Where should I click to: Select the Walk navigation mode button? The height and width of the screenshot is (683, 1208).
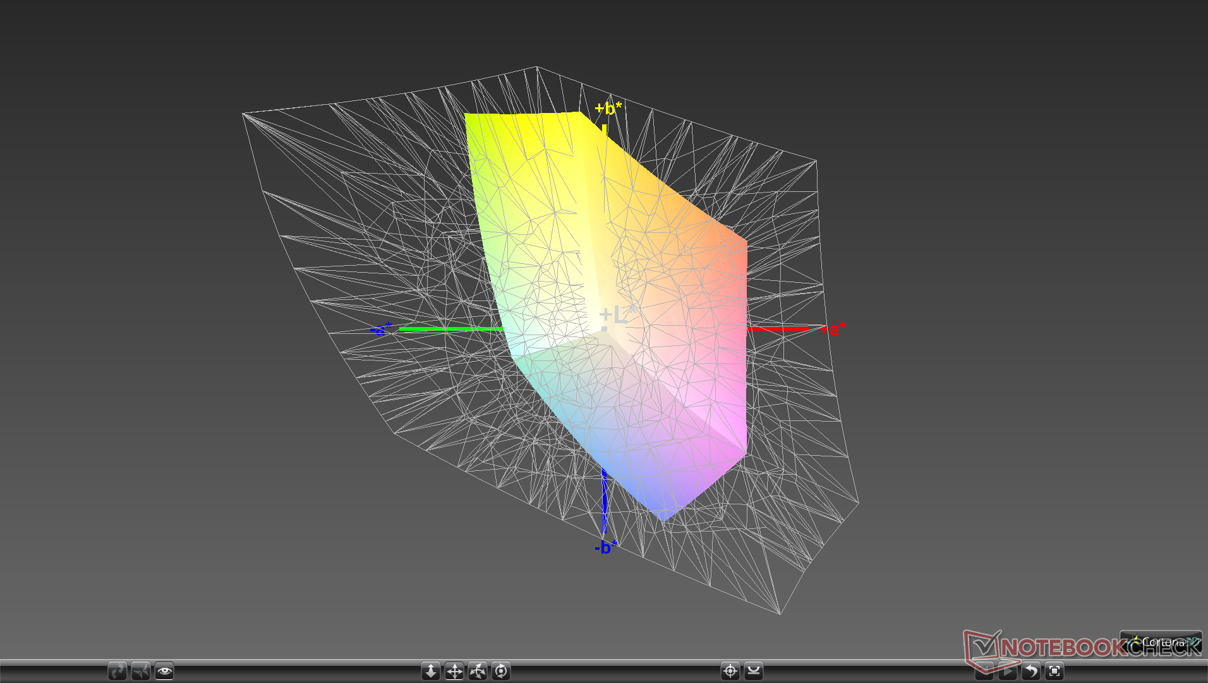coord(118,671)
